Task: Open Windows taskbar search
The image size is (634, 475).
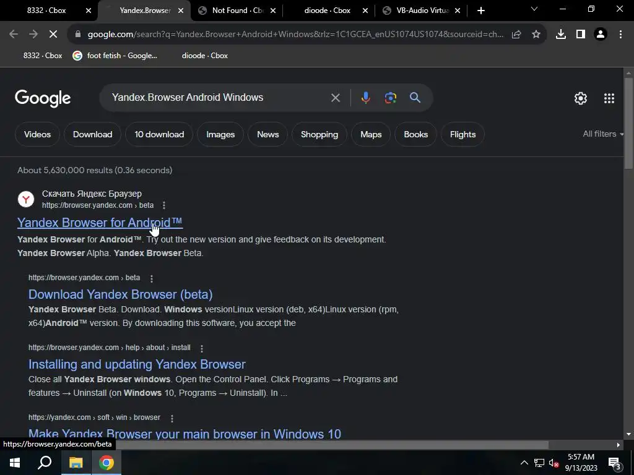Action: [45, 463]
